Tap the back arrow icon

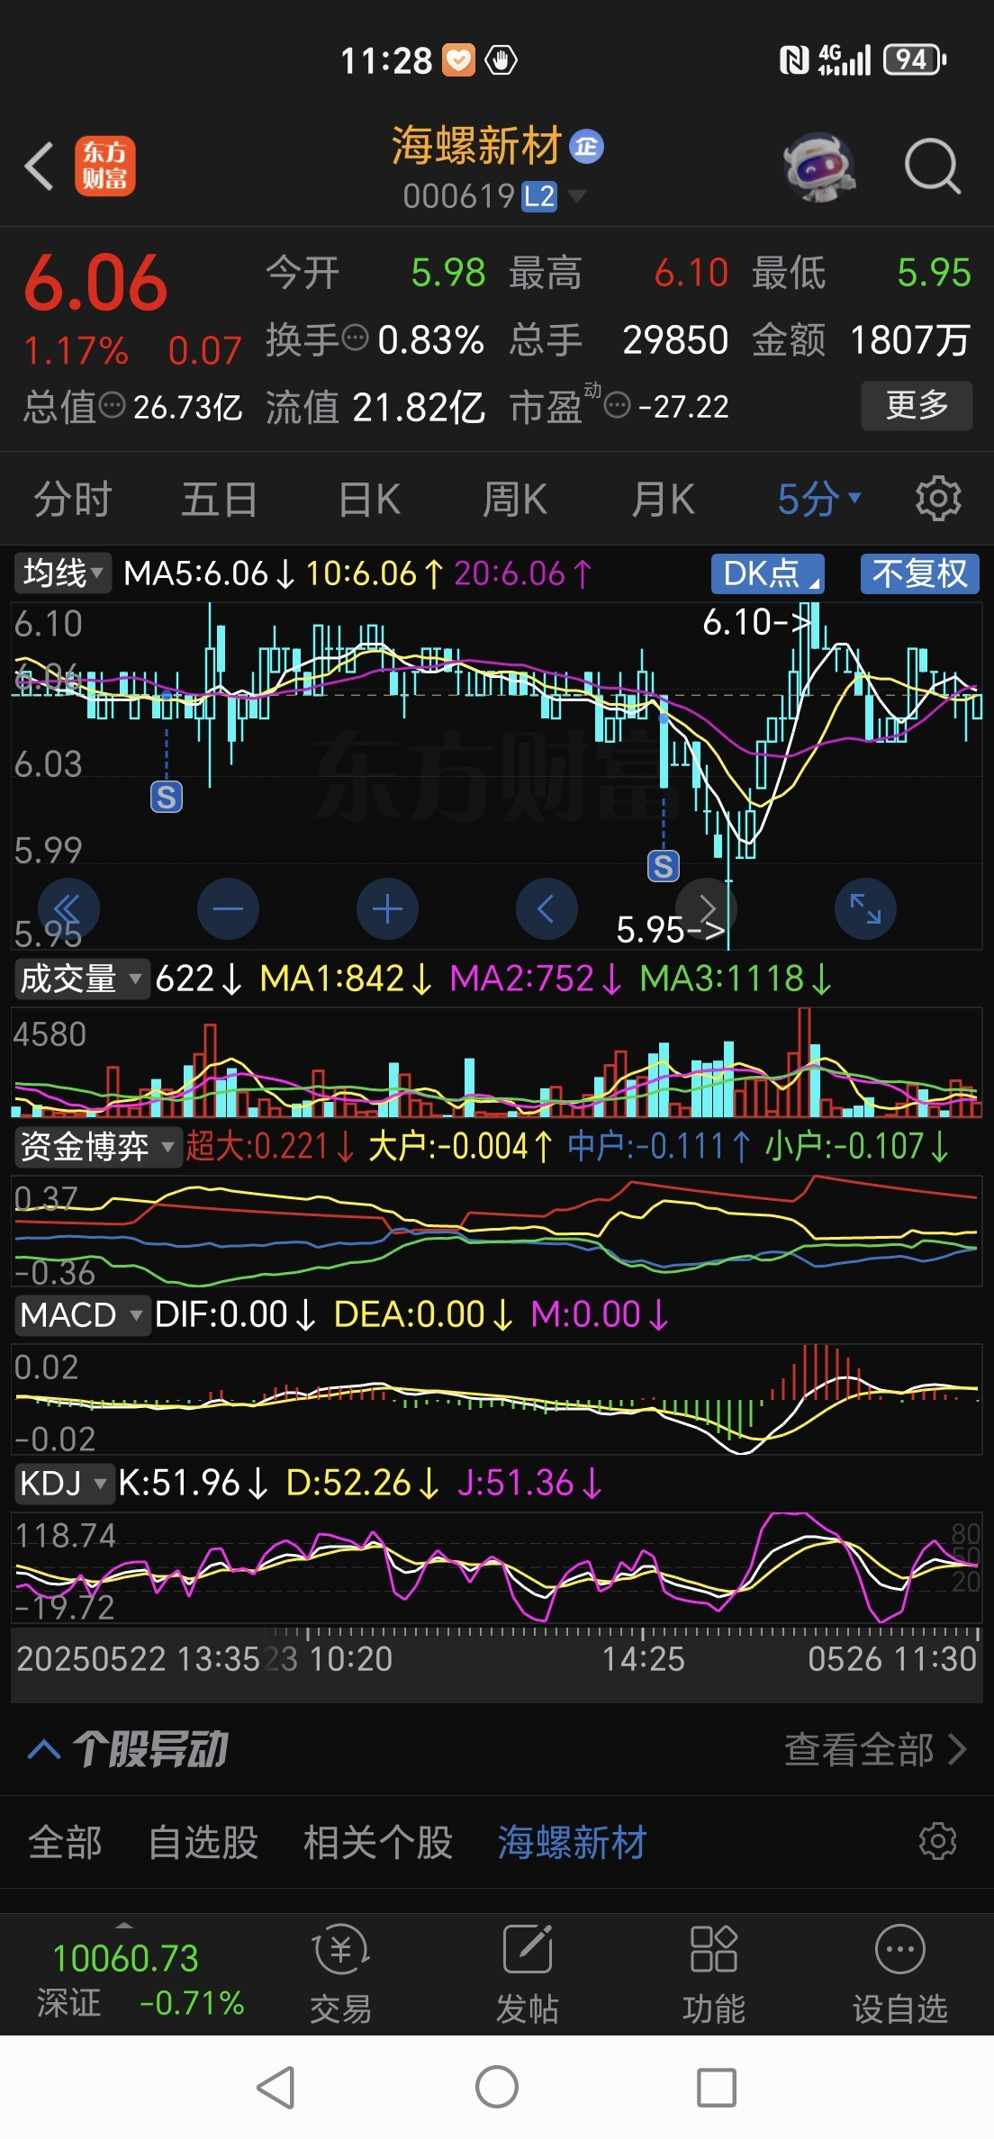[x=39, y=167]
